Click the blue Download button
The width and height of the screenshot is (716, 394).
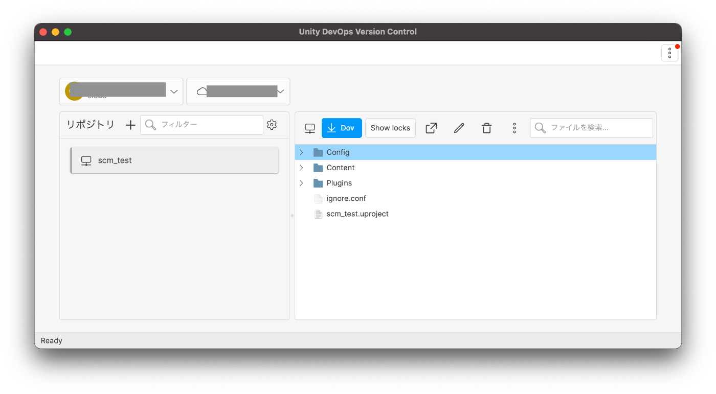coord(342,128)
